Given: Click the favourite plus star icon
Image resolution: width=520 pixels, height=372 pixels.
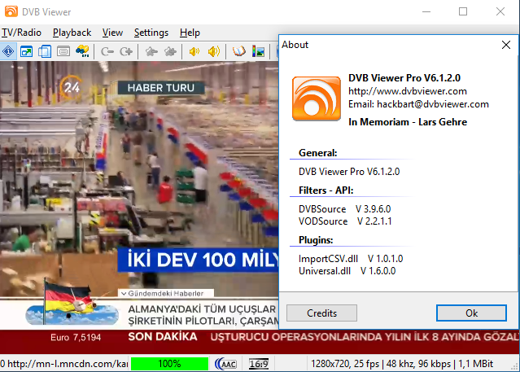Looking at the screenshot, I should [x=170, y=51].
